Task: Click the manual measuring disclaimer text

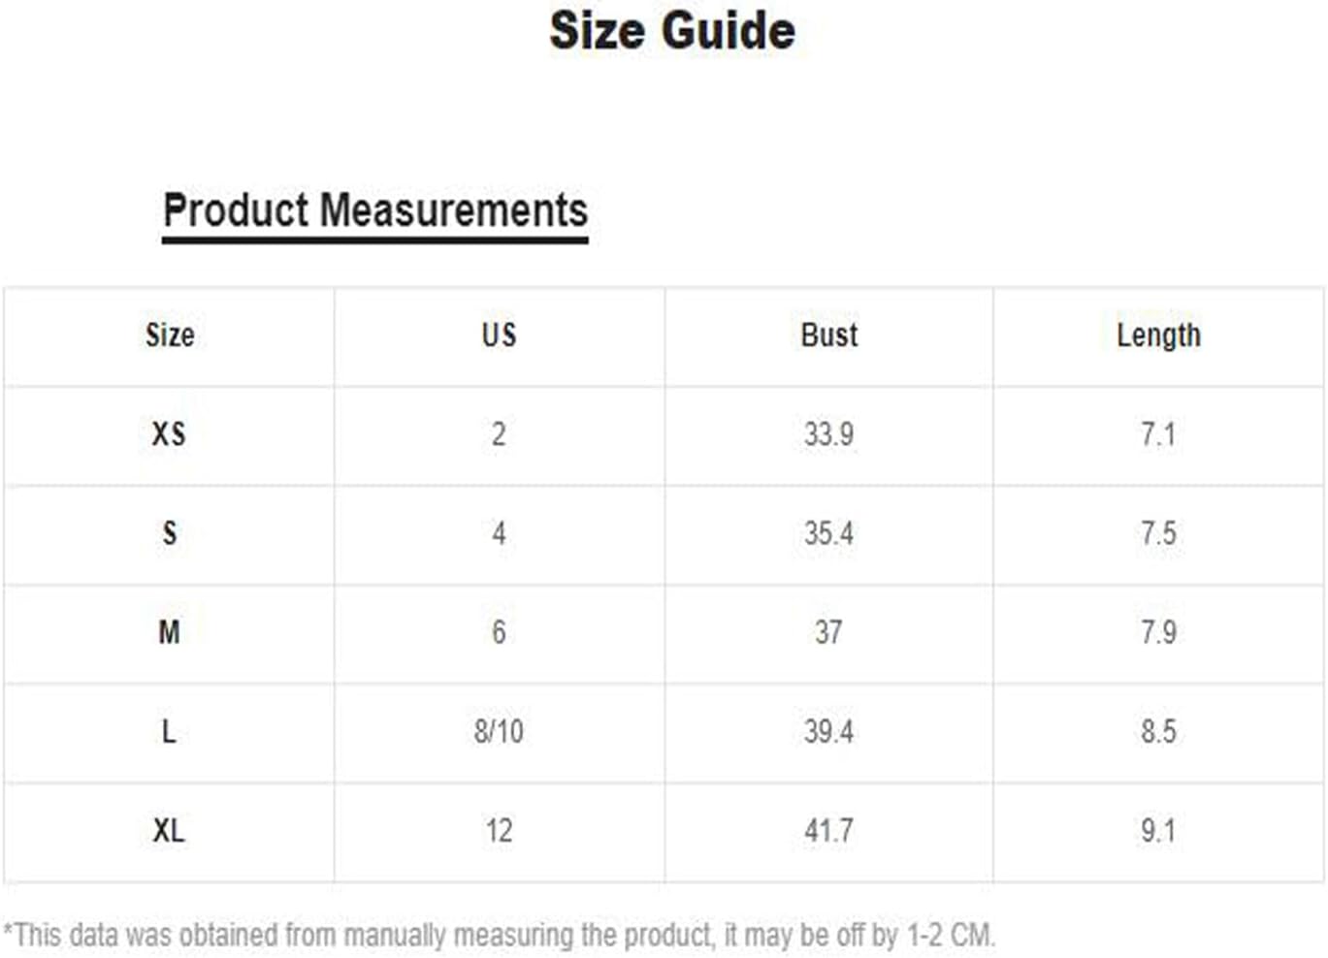Action: click(x=500, y=936)
